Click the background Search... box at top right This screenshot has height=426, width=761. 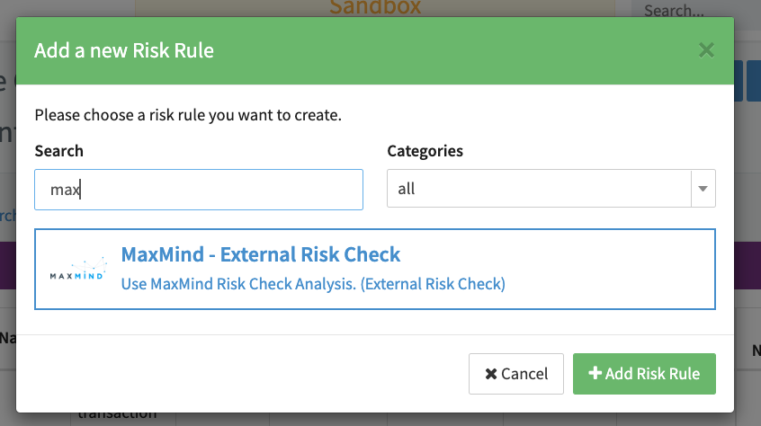pos(694,11)
